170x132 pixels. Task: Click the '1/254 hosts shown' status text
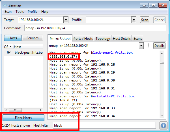click(16, 125)
